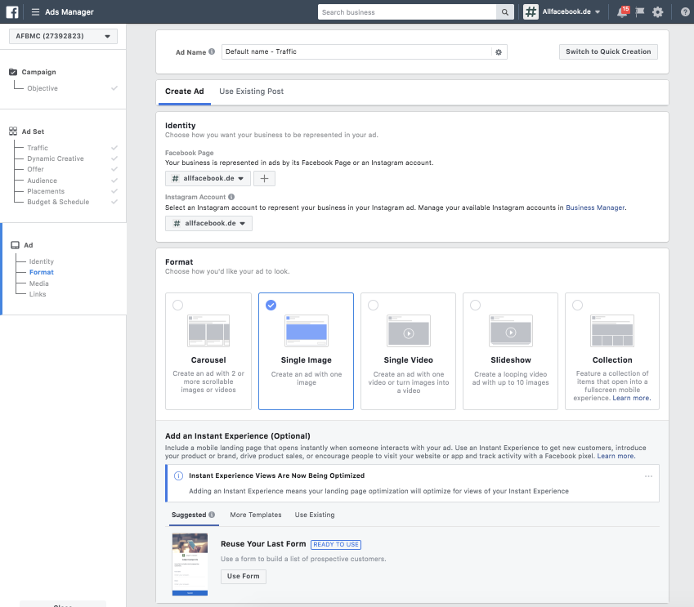Click the Ad Name text field
The image size is (694, 607).
pyautogui.click(x=356, y=51)
